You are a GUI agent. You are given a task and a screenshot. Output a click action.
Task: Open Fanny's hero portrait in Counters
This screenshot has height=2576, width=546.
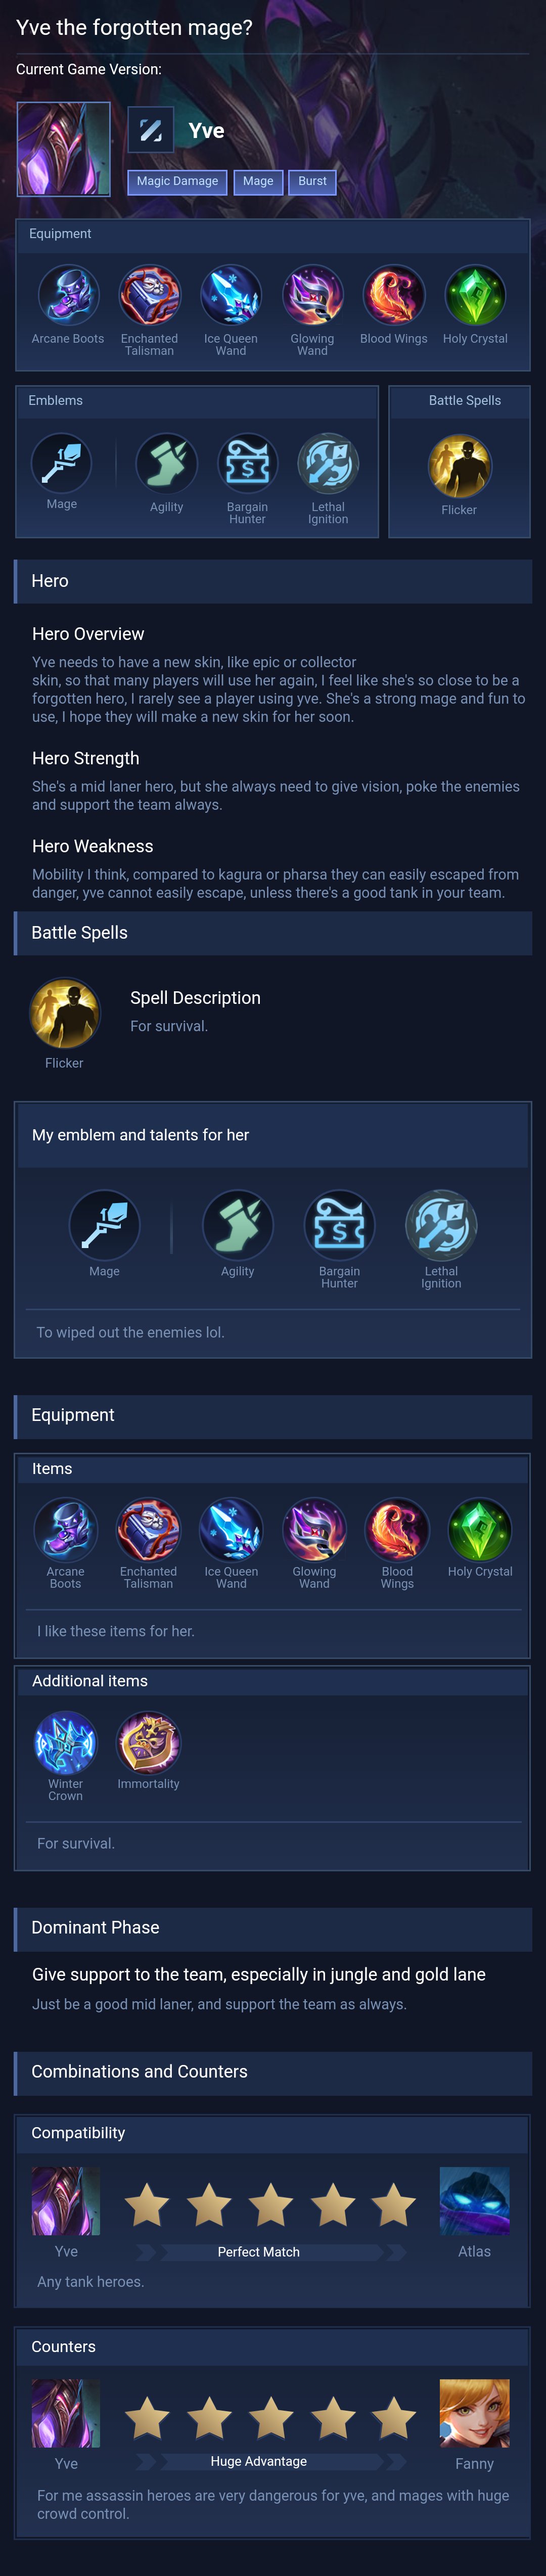click(475, 2413)
